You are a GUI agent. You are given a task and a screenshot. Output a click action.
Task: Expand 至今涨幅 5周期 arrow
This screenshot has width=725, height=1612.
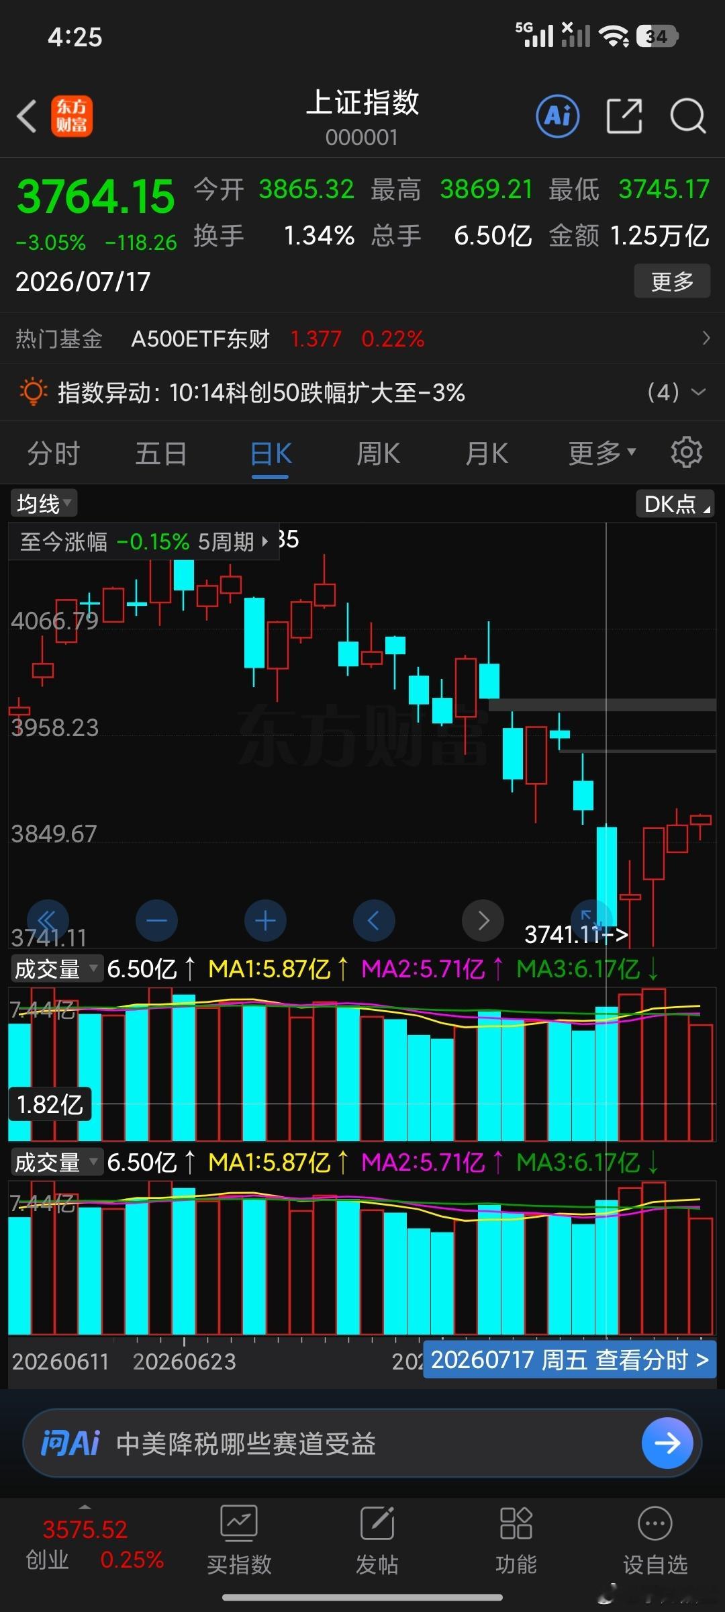264,541
